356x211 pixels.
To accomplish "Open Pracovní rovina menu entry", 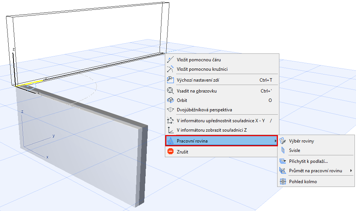I will (222, 141).
